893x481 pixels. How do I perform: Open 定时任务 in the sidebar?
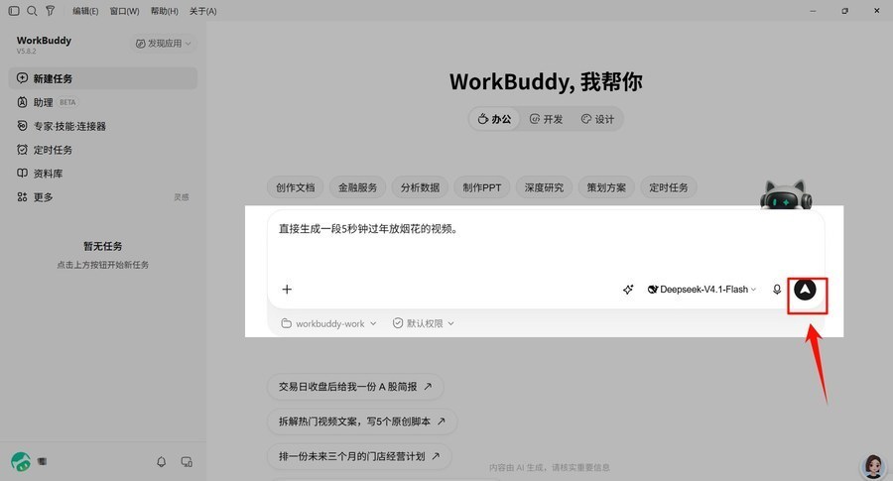(102, 150)
